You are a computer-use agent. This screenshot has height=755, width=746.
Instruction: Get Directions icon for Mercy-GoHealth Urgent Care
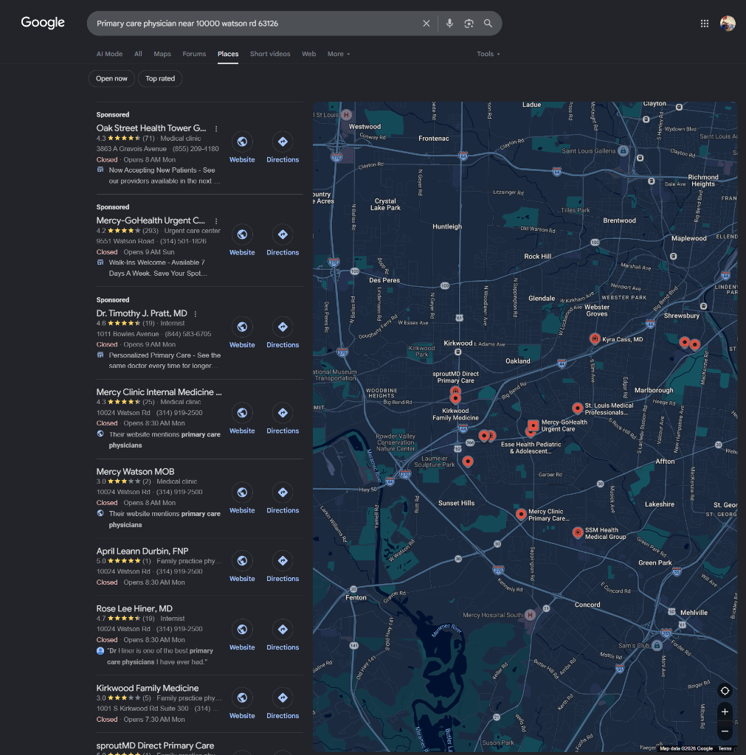pos(283,234)
